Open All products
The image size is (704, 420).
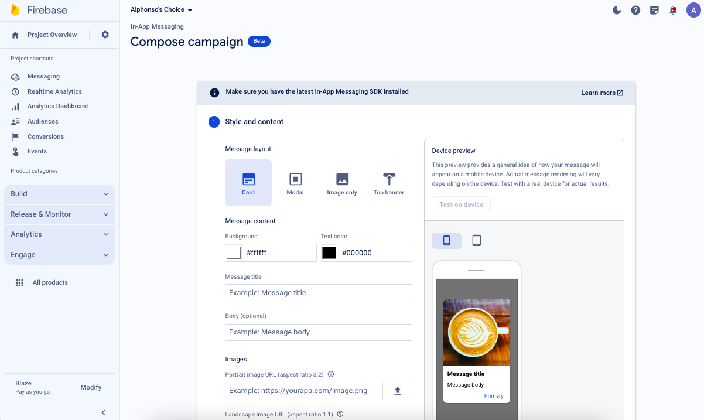point(50,282)
